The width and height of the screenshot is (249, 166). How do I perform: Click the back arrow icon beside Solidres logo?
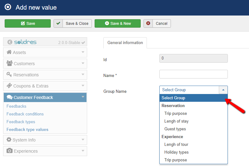(x=10, y=42)
